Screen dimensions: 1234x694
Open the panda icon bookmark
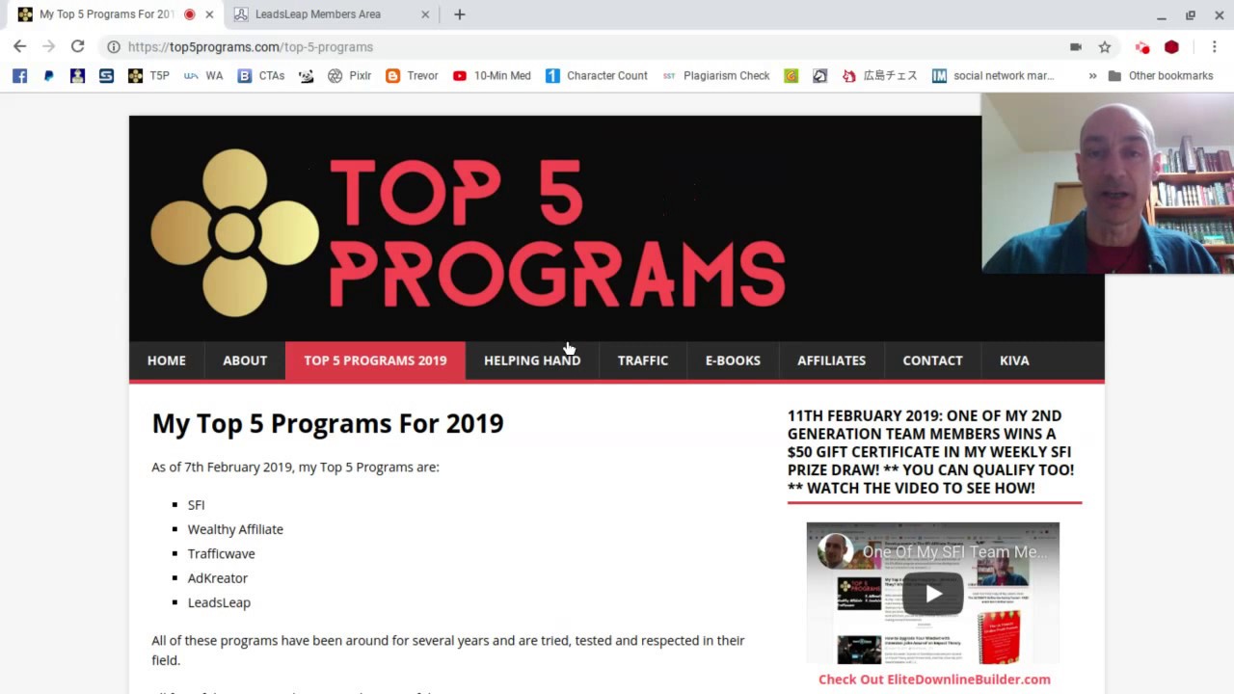(307, 75)
